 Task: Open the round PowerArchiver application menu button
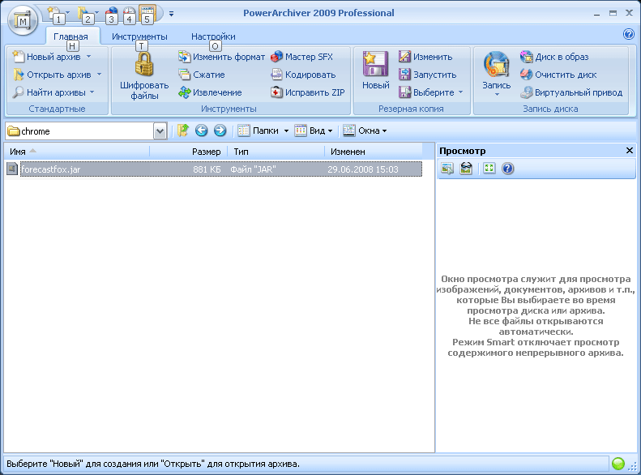pos(23,20)
